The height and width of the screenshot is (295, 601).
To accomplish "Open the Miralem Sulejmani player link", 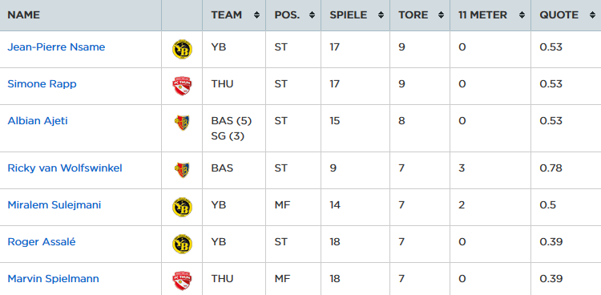I will [x=54, y=205].
